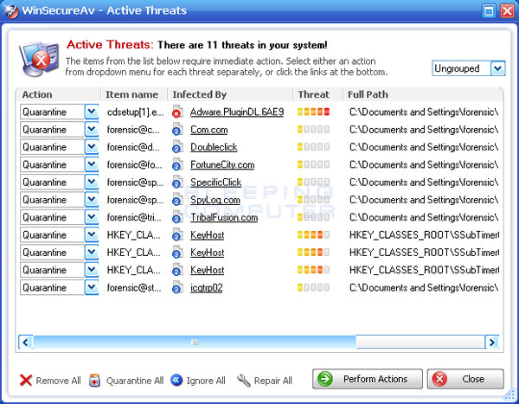This screenshot has width=519, height=404.
Task: Click the Repair All link text
Action: [x=273, y=381]
